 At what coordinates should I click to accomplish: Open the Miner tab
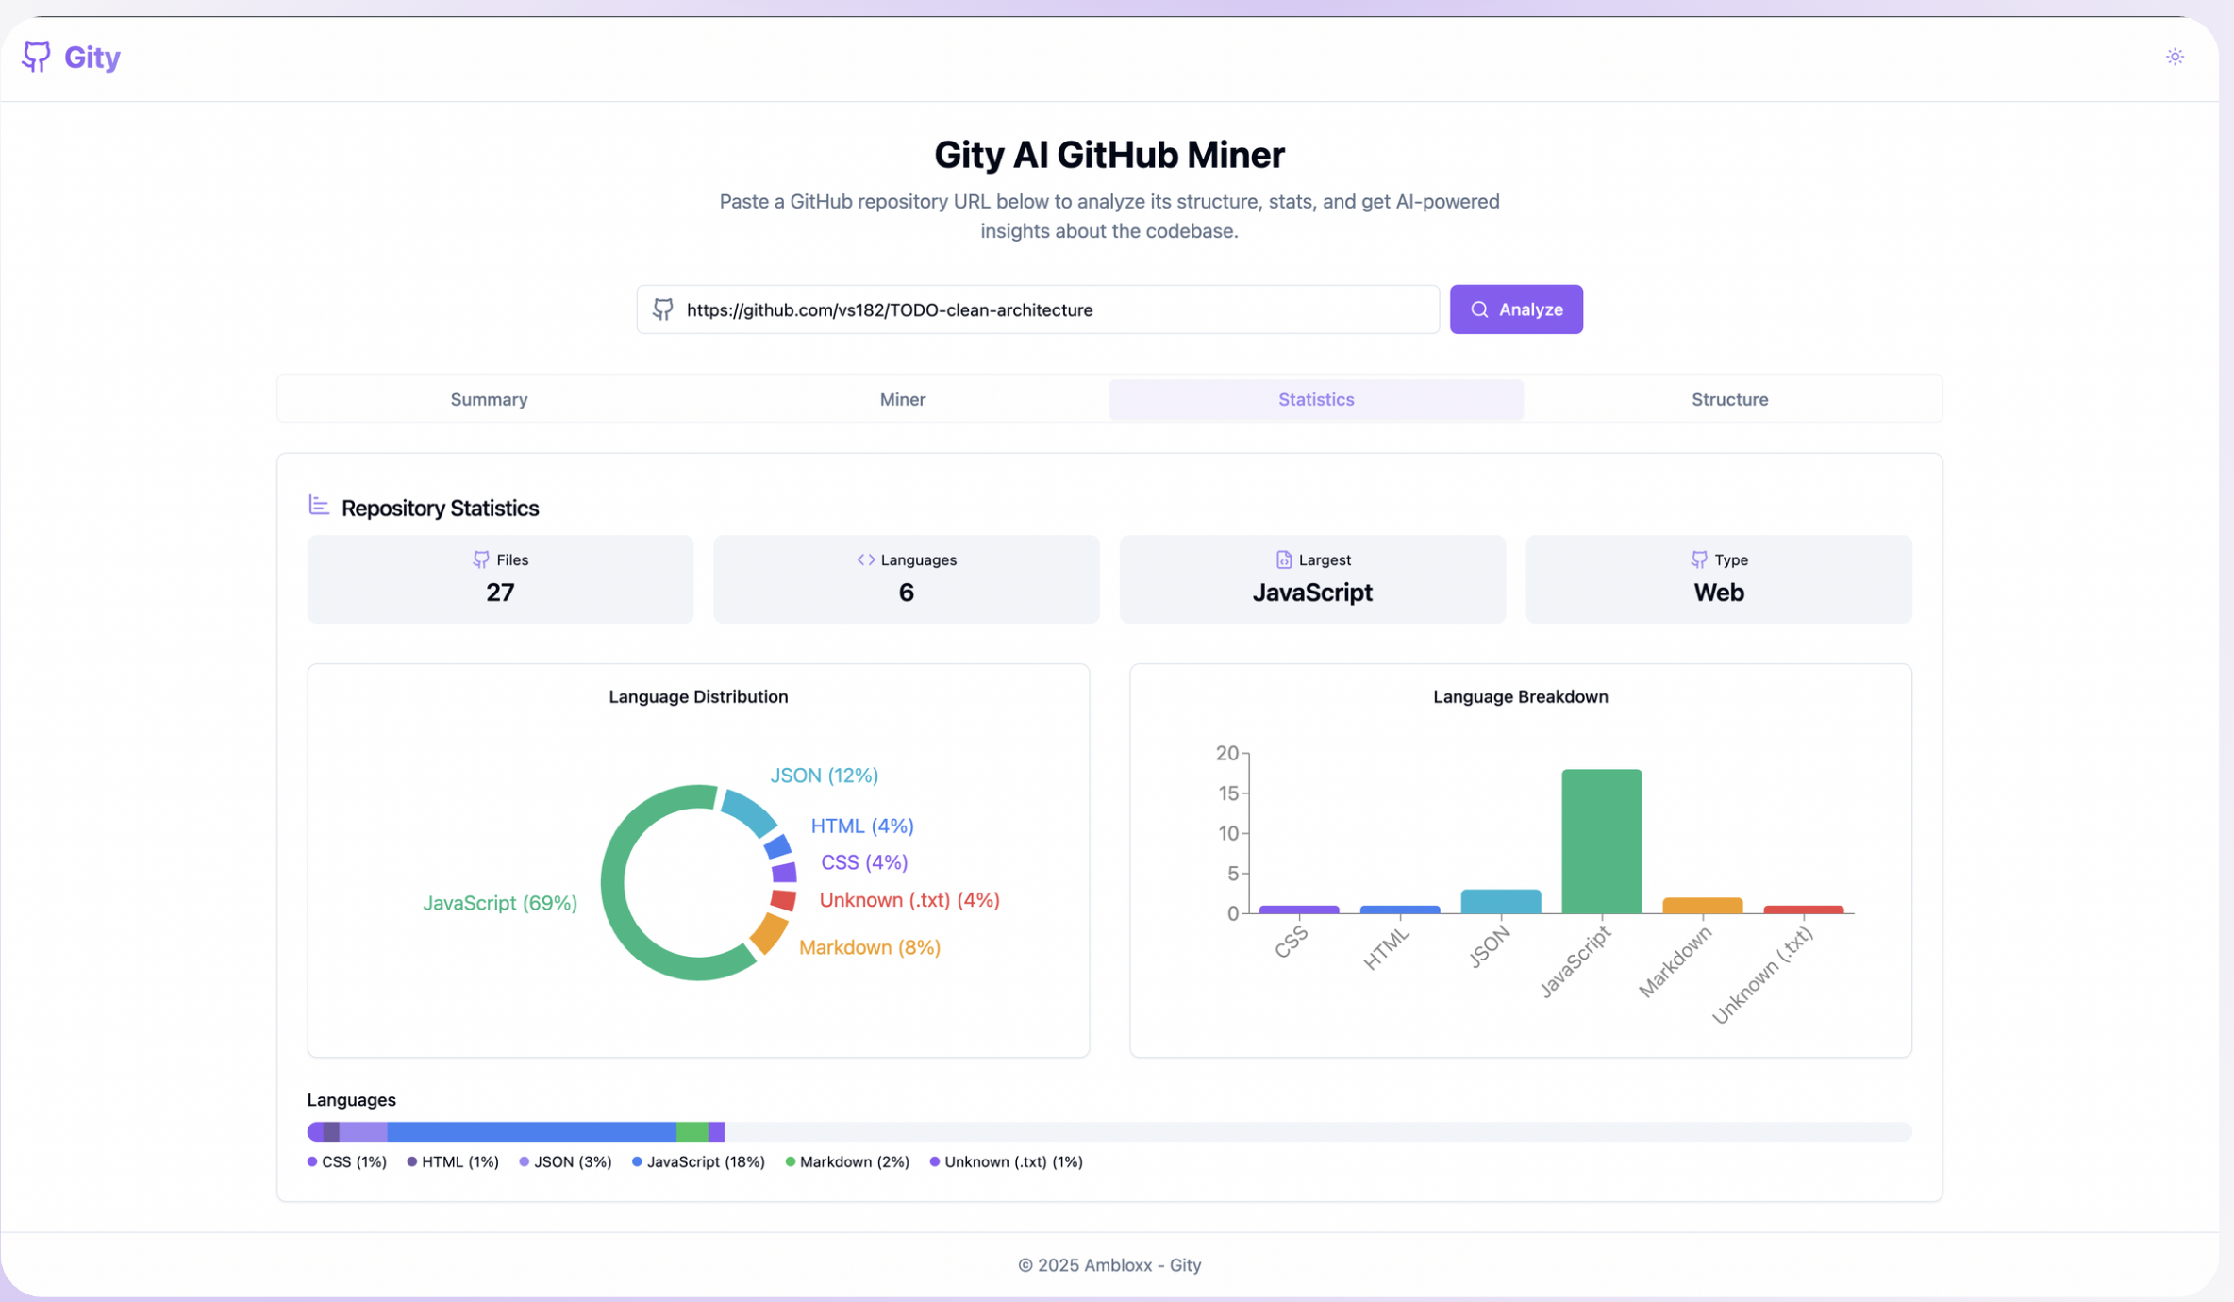[x=902, y=399]
